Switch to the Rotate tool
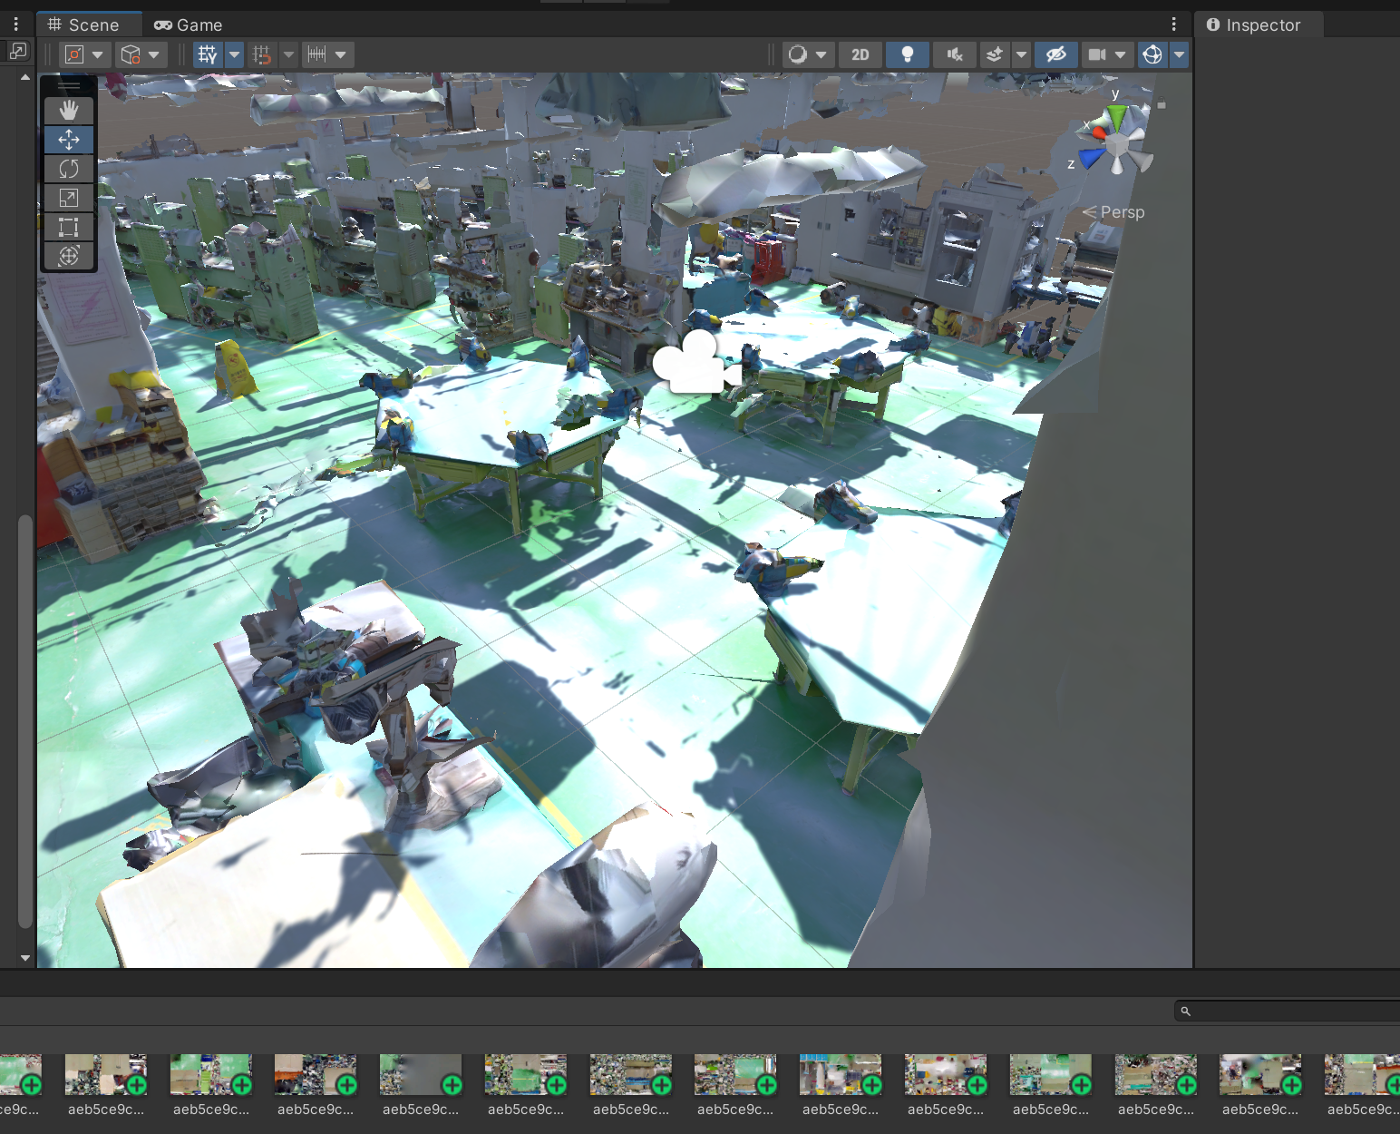 (68, 169)
